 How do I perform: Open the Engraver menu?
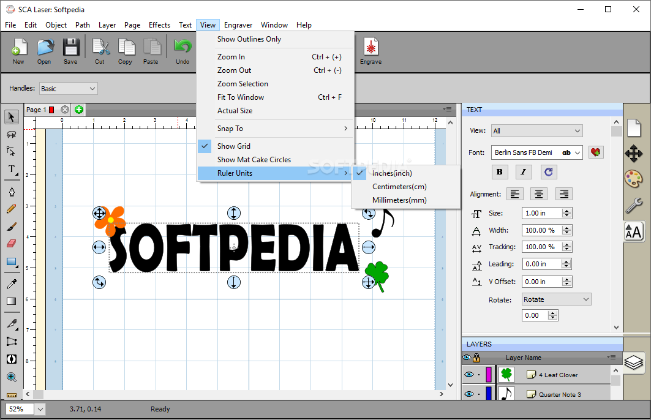(238, 25)
